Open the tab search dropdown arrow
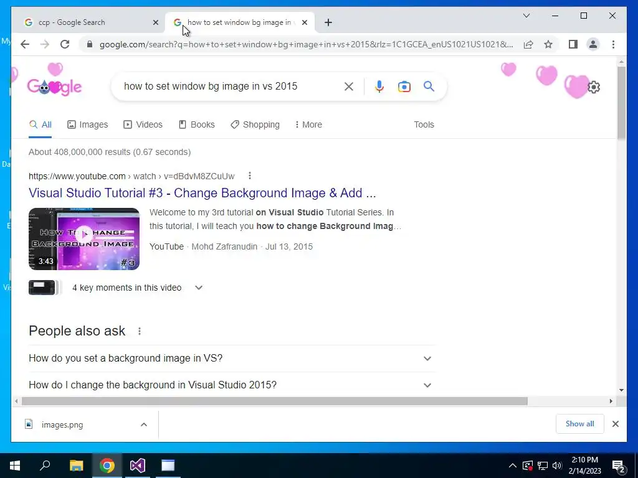This screenshot has width=638, height=478. (x=526, y=16)
